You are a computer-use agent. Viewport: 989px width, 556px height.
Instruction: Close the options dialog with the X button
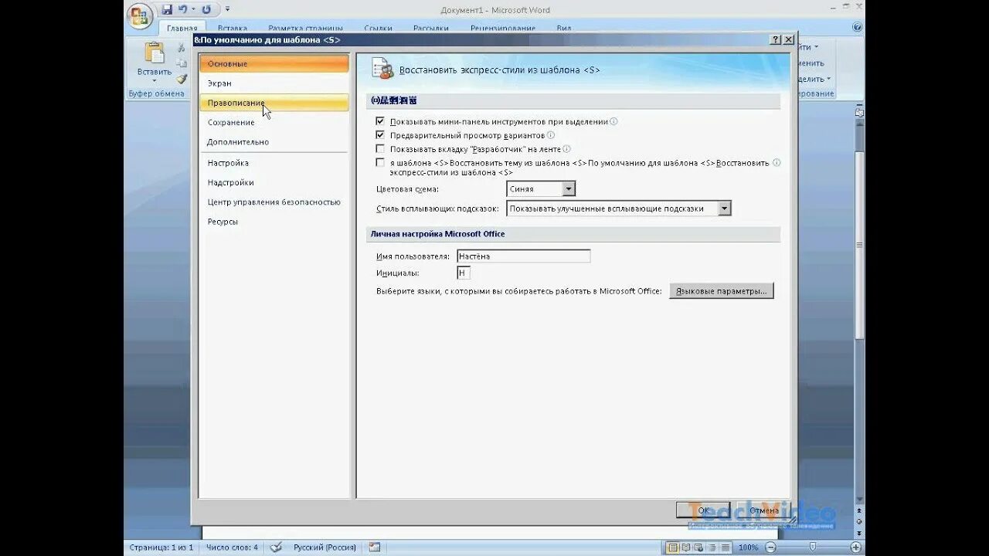(788, 39)
